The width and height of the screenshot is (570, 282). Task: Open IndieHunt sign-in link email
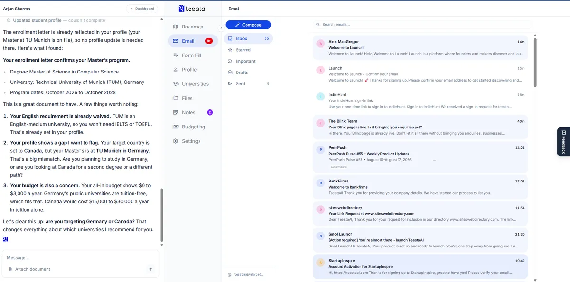420,100
